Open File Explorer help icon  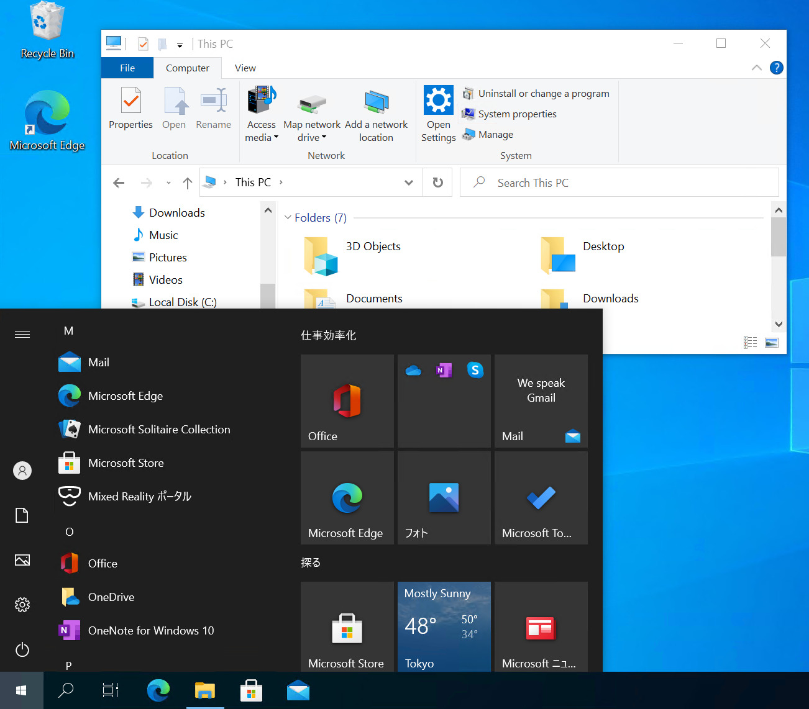(777, 68)
